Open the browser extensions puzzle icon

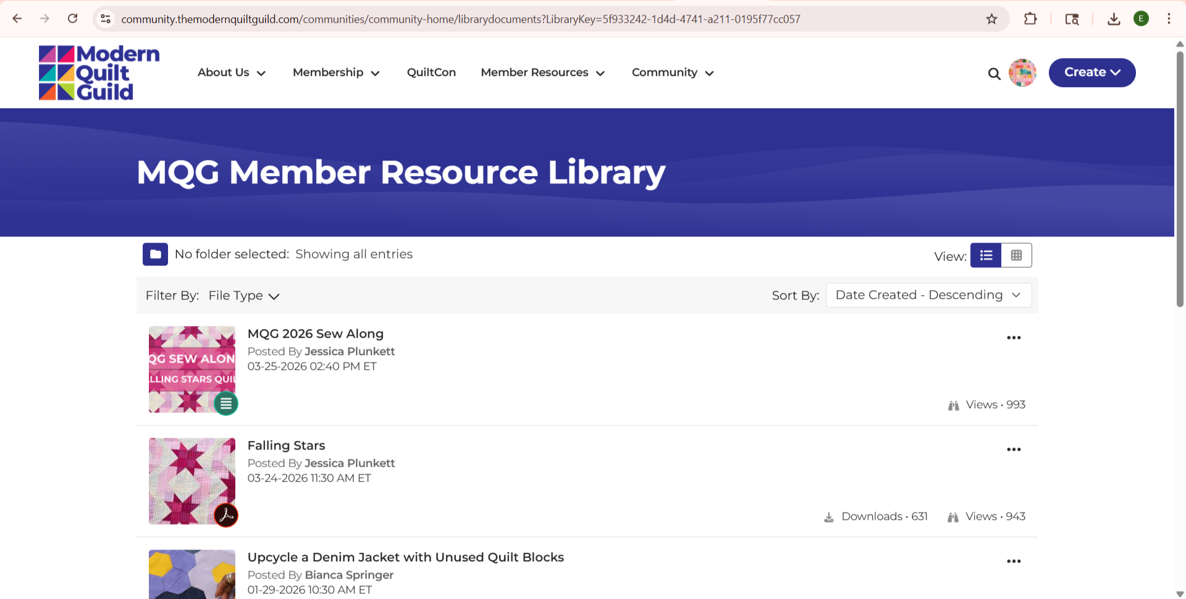click(1030, 19)
